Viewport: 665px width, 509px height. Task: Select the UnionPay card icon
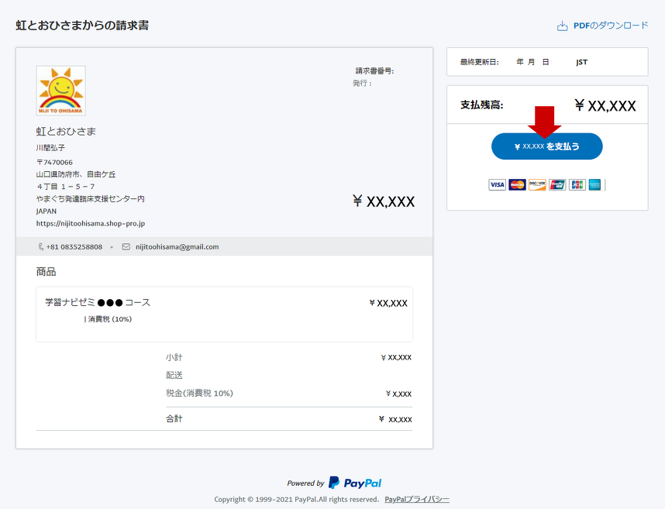[x=557, y=184]
